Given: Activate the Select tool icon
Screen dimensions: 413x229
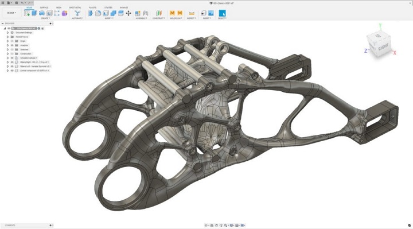Looking at the screenshot, I should pos(222,13).
